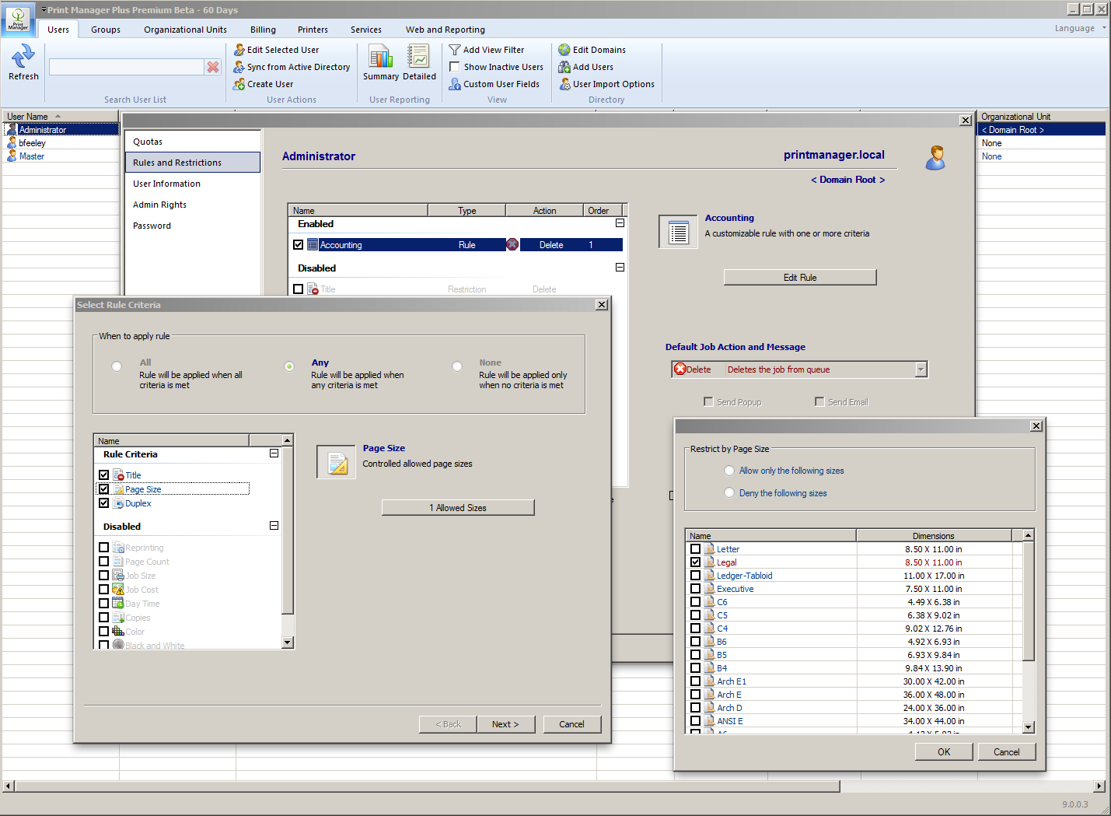The image size is (1111, 816).
Task: Uncheck the Accounting rule checkbox
Action: click(x=299, y=244)
